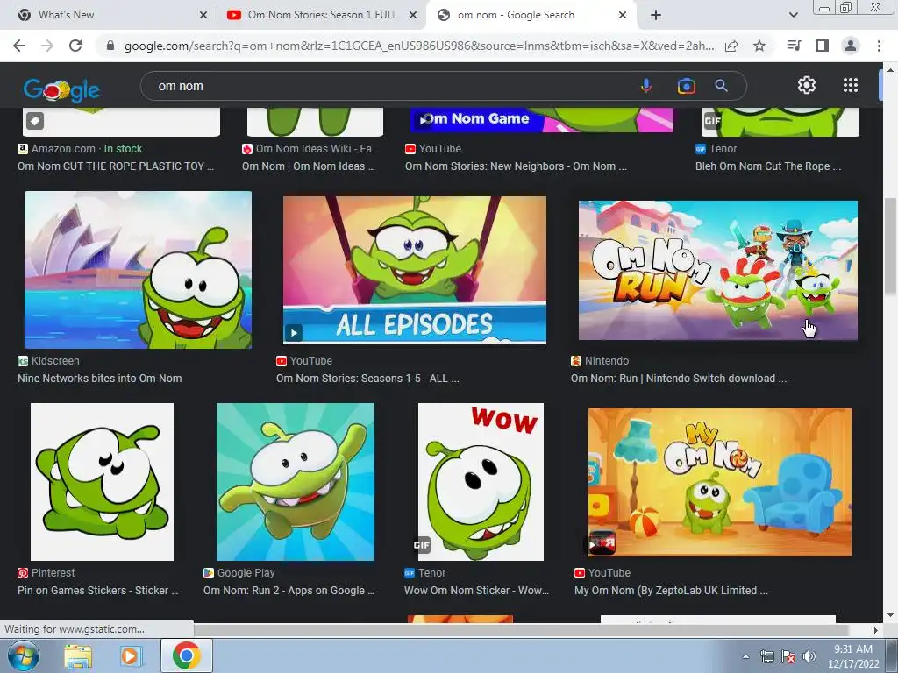Search by image with the camera icon
This screenshot has height=673, width=898.
point(686,86)
